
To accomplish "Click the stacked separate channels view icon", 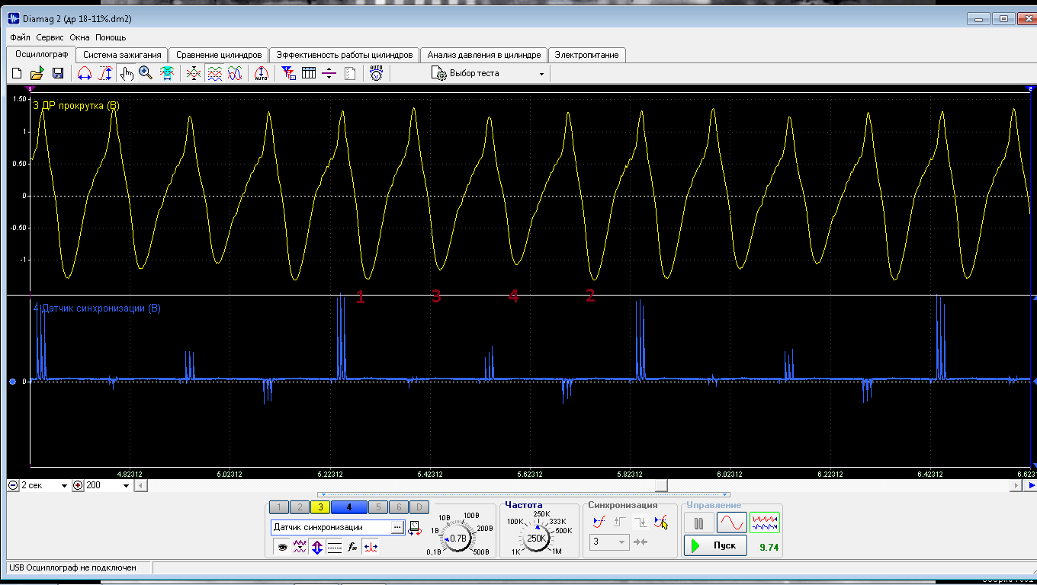I will pos(215,73).
